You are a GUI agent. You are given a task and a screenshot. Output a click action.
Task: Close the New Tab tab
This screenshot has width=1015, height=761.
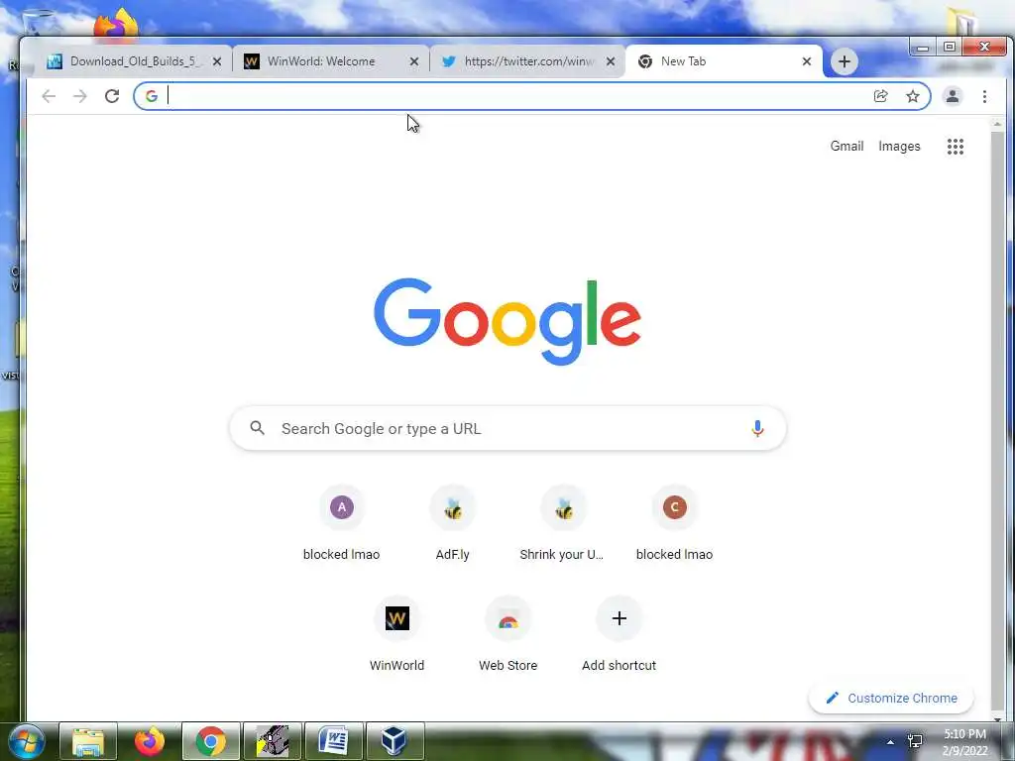[807, 61]
